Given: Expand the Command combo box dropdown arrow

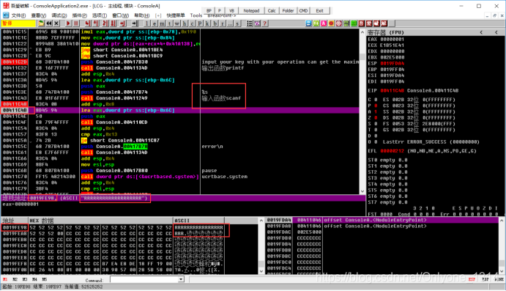Looking at the screenshot, I should (x=181, y=279).
